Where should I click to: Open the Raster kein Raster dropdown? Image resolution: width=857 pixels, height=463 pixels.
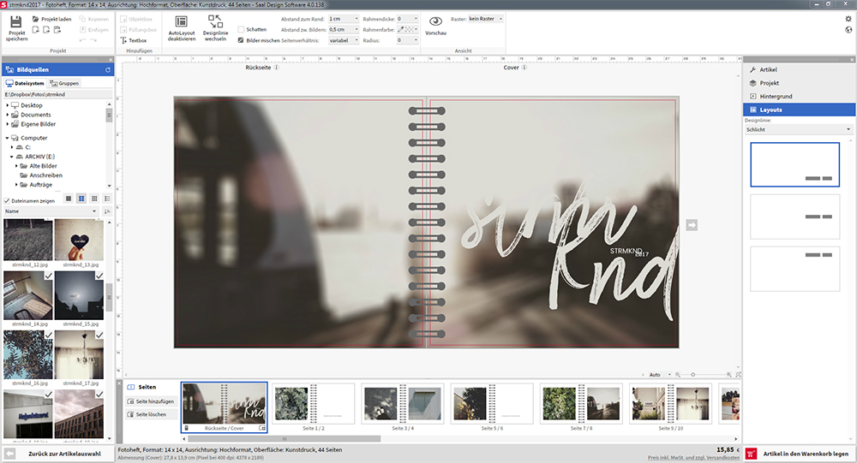(485, 18)
